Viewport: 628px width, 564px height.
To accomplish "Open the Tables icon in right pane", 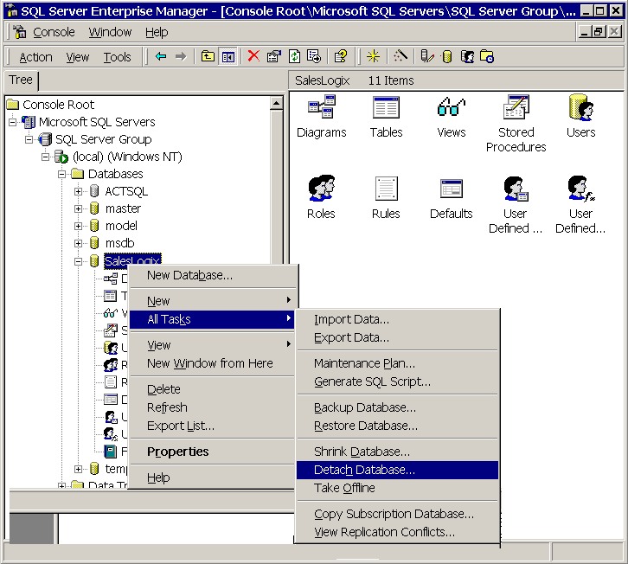I will tap(386, 107).
